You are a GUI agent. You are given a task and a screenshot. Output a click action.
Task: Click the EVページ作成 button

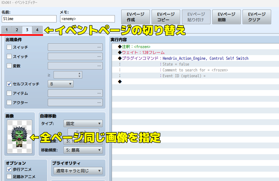click(x=135, y=17)
